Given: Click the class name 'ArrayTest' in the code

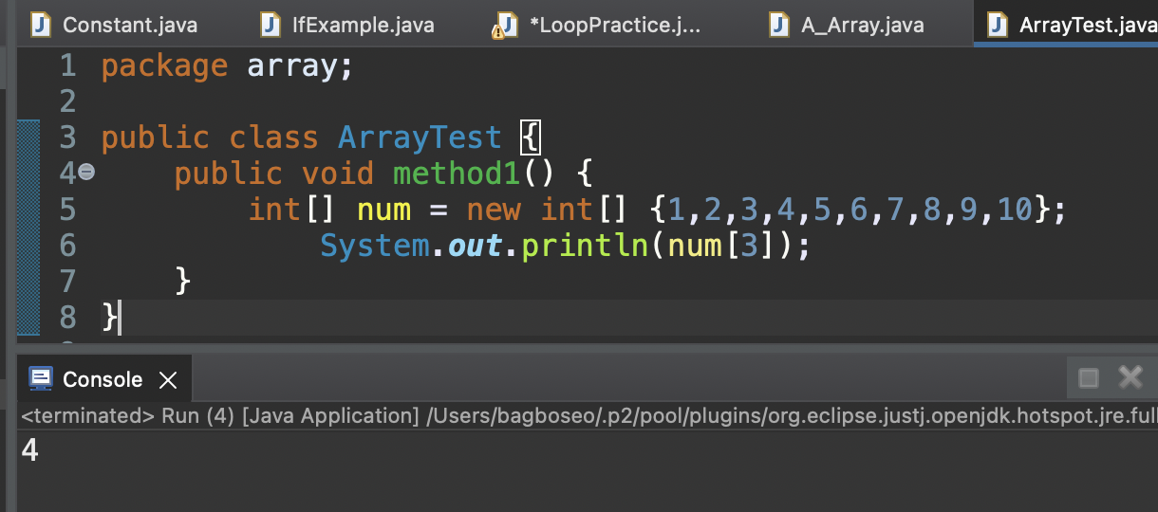Looking at the screenshot, I should point(420,137).
